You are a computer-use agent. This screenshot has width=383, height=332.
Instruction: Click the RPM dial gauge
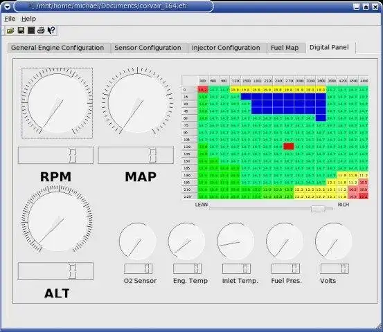[57, 103]
